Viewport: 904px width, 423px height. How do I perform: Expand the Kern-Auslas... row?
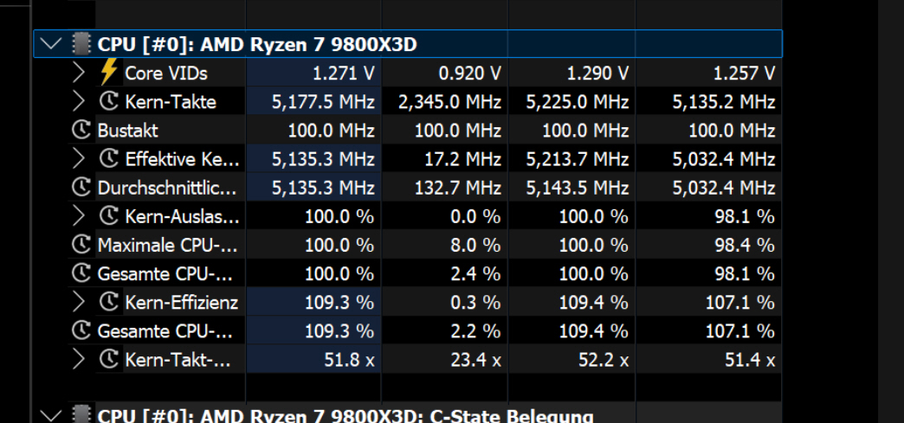79,216
